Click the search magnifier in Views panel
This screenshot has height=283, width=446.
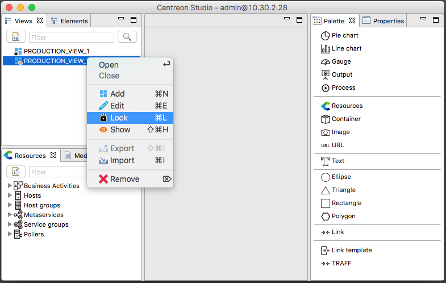[x=127, y=37]
